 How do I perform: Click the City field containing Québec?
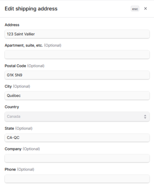(x=77, y=95)
